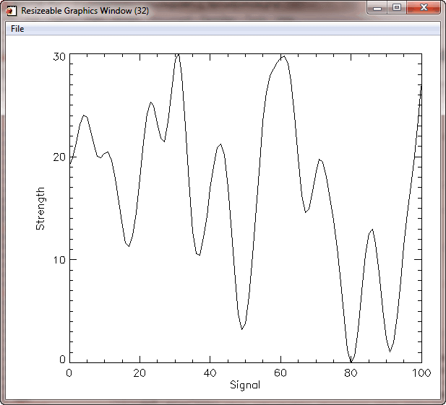The height and width of the screenshot is (405, 446).
Task: Click the x-axis tick label 40
Action: 210,373
